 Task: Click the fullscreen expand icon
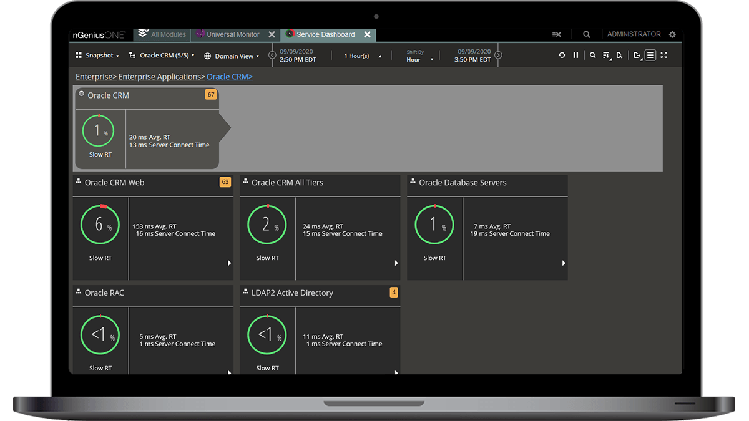tap(663, 56)
